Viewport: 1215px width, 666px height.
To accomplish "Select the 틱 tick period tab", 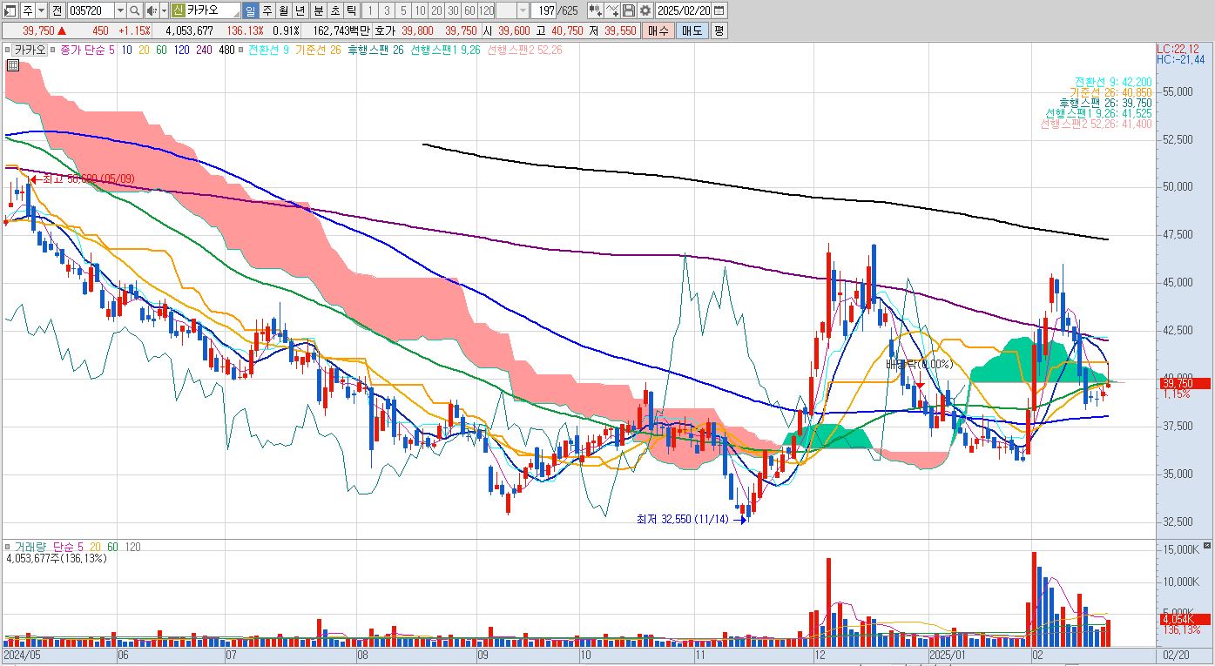I will click(350, 10).
